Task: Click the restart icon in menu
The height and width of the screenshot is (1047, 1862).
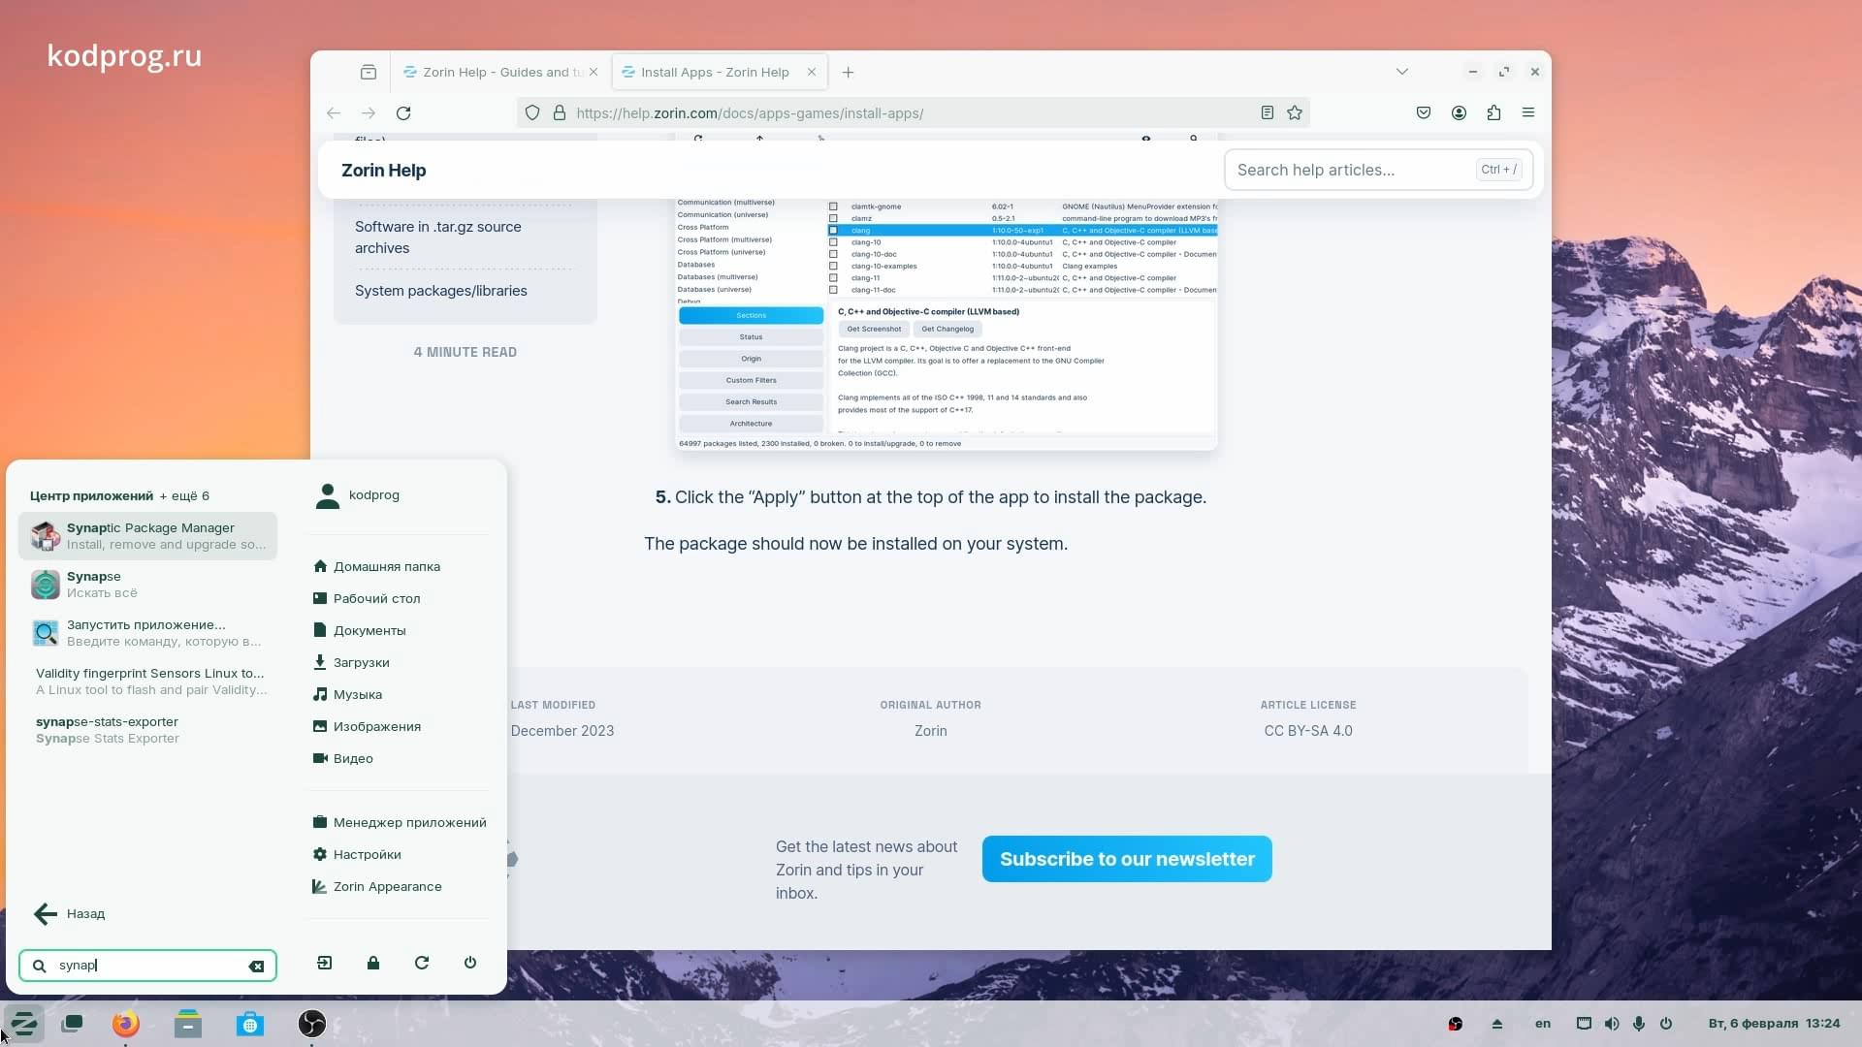Action: tap(422, 963)
